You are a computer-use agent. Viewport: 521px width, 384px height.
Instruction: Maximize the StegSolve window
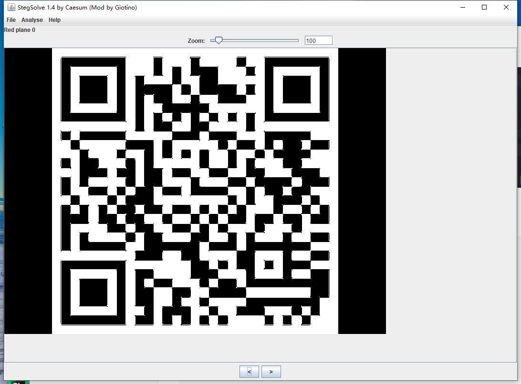tap(484, 7)
